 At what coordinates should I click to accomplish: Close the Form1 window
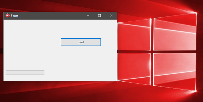point(111,16)
